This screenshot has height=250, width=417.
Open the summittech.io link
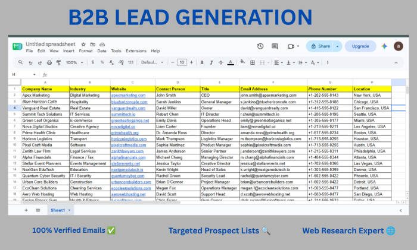pyautogui.click(x=123, y=114)
